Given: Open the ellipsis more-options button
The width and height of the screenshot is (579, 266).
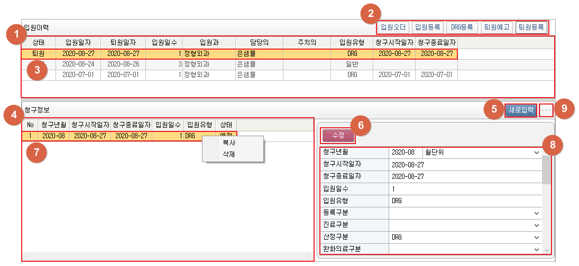Looking at the screenshot, I should click(546, 110).
